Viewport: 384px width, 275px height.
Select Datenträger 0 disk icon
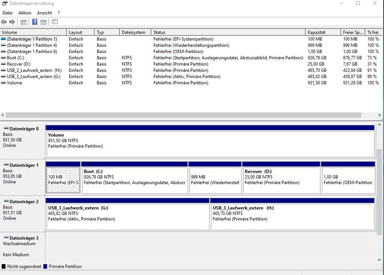[6, 129]
